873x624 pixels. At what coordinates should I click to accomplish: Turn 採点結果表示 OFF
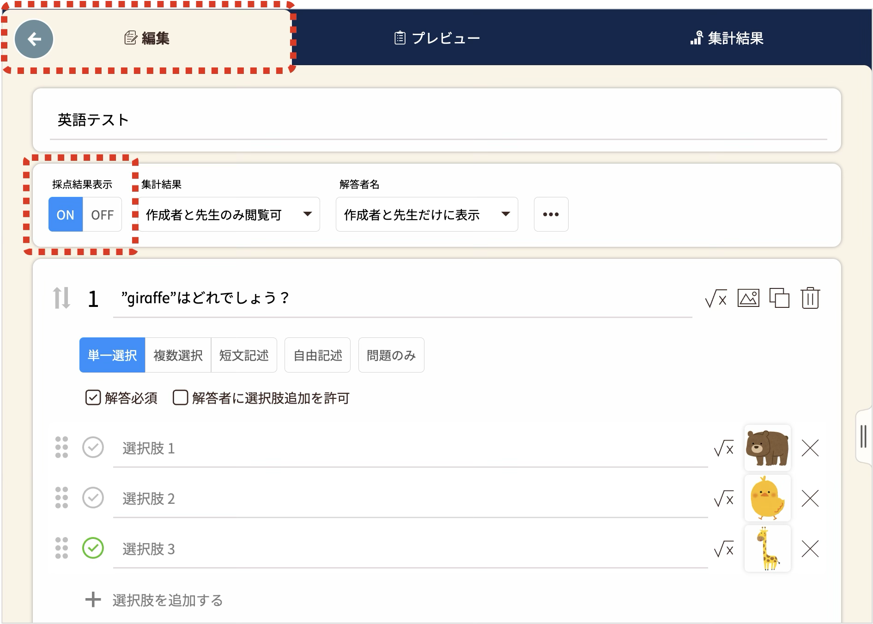pyautogui.click(x=102, y=214)
